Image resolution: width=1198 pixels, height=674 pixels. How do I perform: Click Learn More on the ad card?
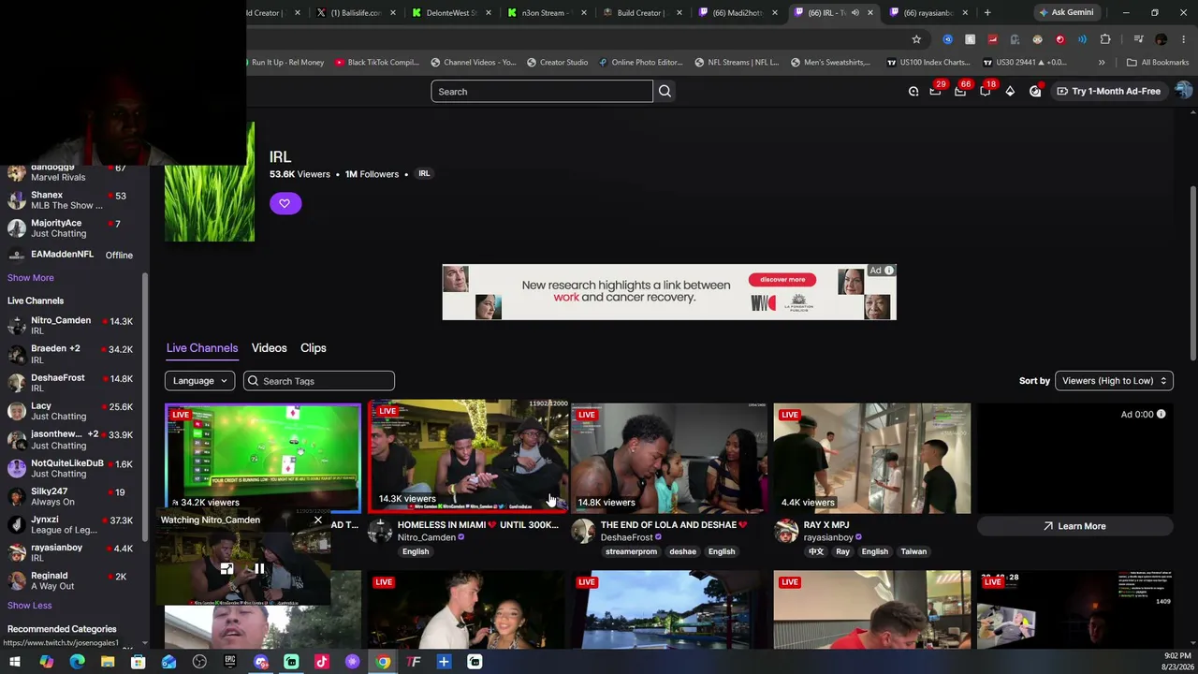coord(1074,526)
